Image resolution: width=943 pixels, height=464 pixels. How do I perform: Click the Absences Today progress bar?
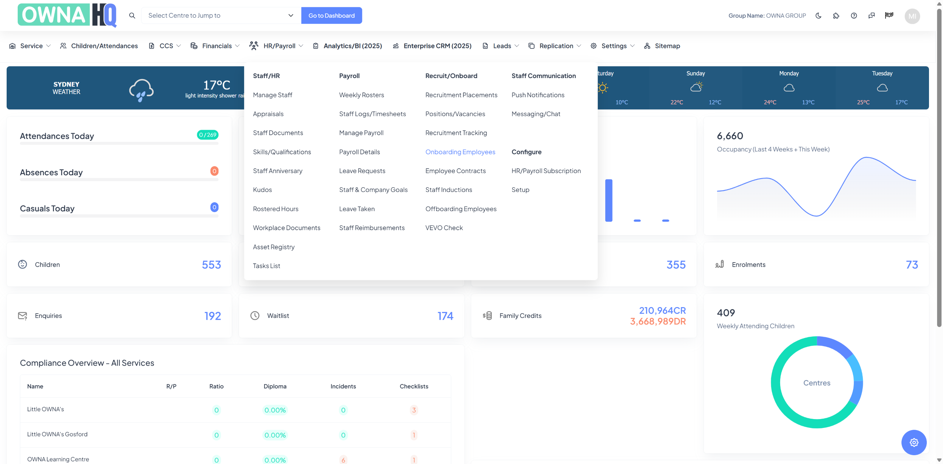point(119,180)
